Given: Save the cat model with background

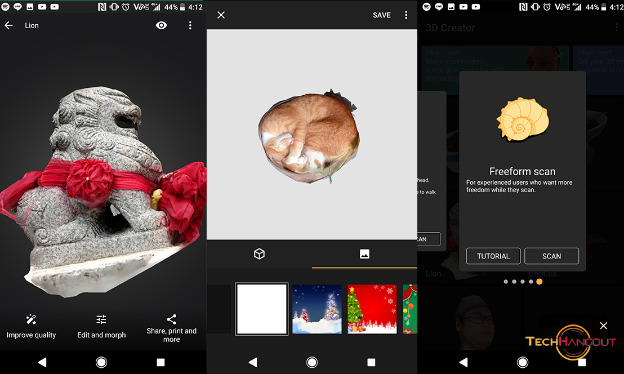Looking at the screenshot, I should [x=382, y=15].
